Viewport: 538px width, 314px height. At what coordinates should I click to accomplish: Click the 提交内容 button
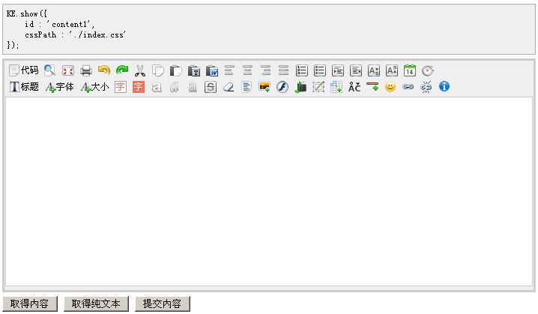(163, 304)
